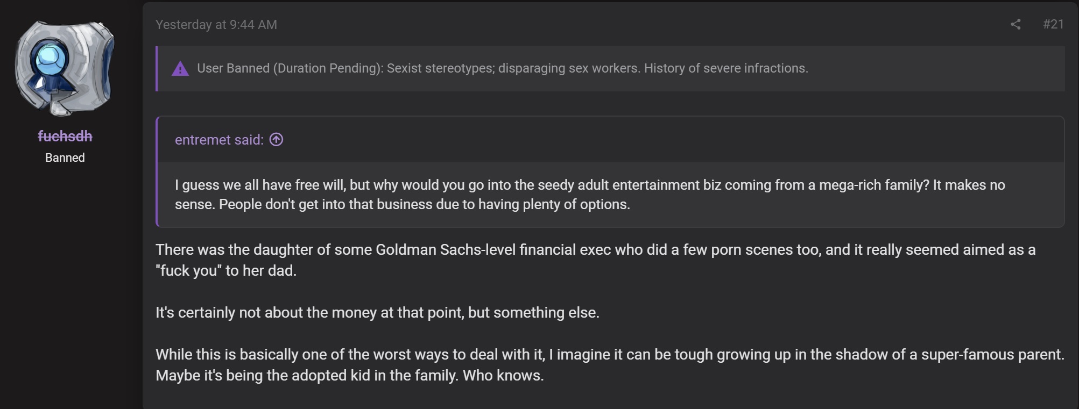The image size is (1079, 409).
Task: Click the 'Banned' user title label
Action: click(65, 157)
